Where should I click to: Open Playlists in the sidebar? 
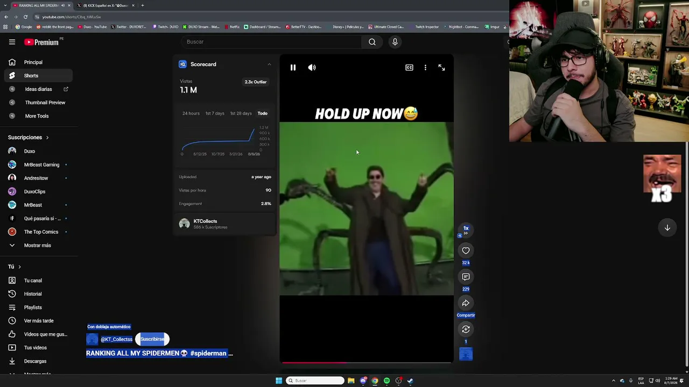tap(38, 307)
